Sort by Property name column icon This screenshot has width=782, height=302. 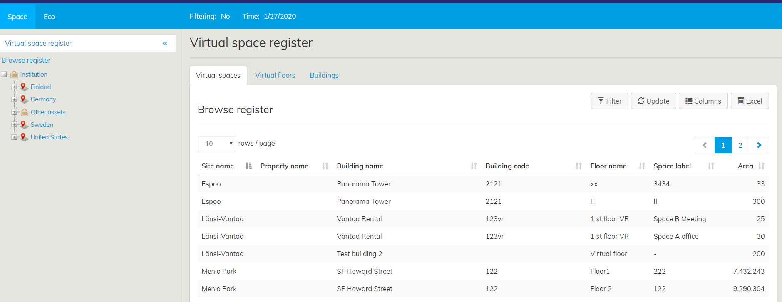pos(325,166)
